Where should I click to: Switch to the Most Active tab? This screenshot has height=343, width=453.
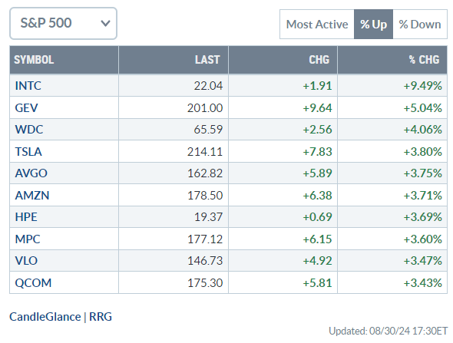pos(317,25)
